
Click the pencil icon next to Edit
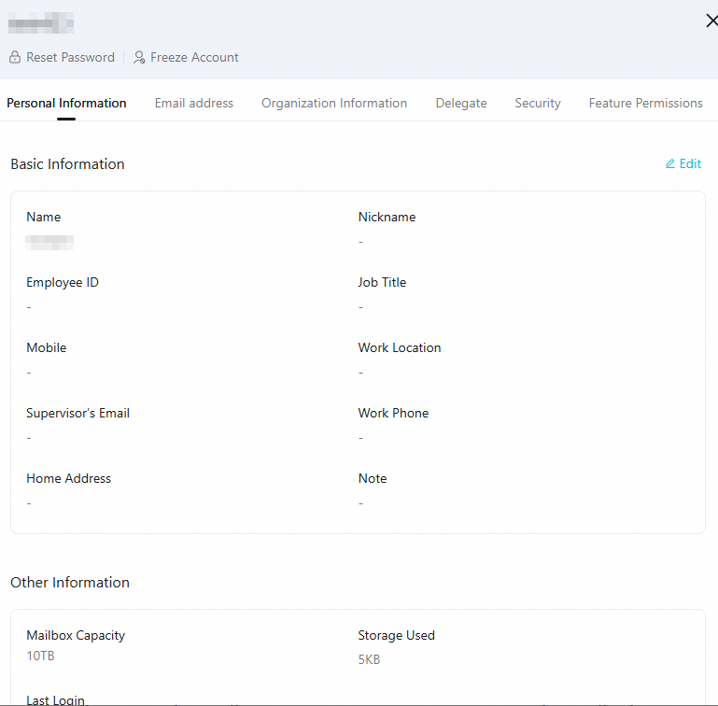670,163
